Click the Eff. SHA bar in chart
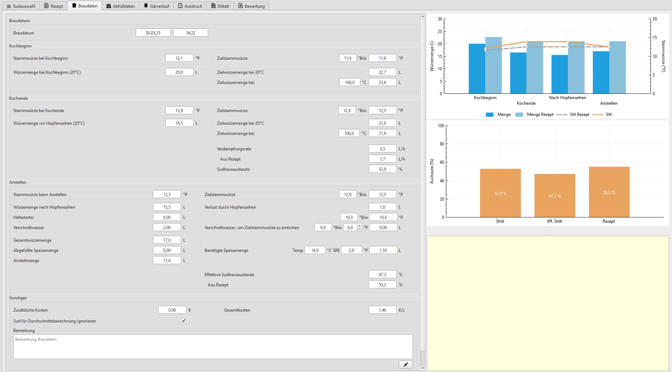Screen dimensions: 672x372 click(x=555, y=195)
